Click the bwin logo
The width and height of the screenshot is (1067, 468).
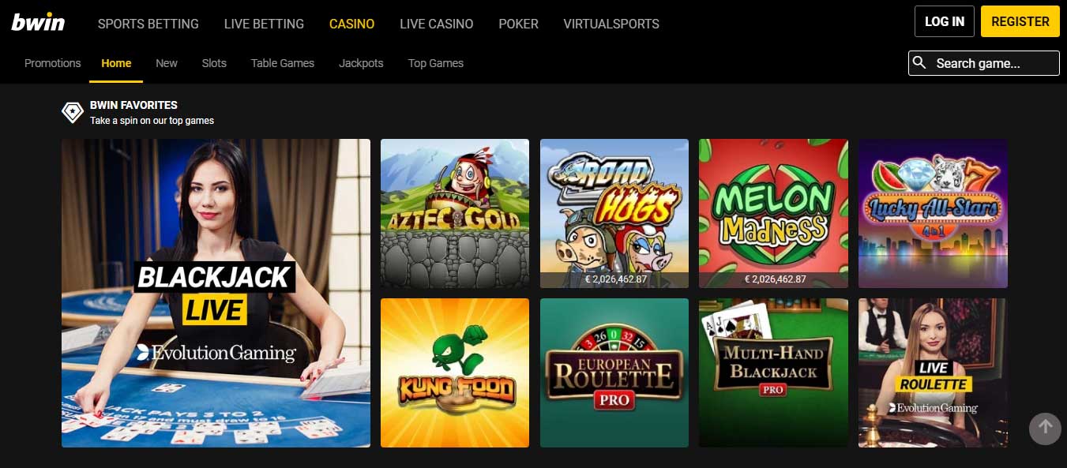click(38, 23)
